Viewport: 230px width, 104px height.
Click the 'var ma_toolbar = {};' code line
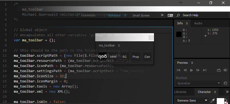click(35, 40)
